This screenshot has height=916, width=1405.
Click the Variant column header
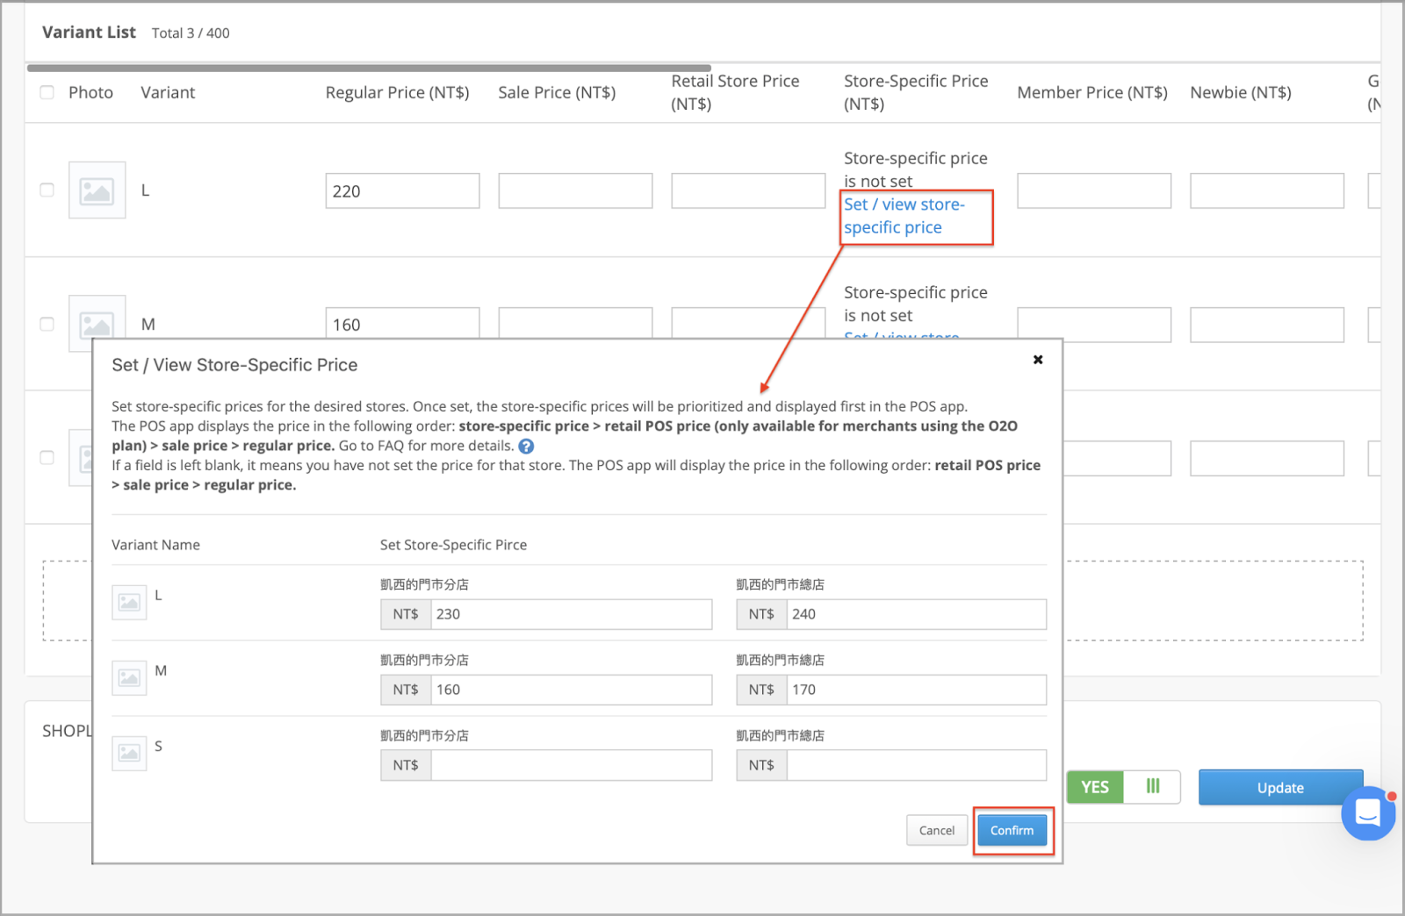168,92
